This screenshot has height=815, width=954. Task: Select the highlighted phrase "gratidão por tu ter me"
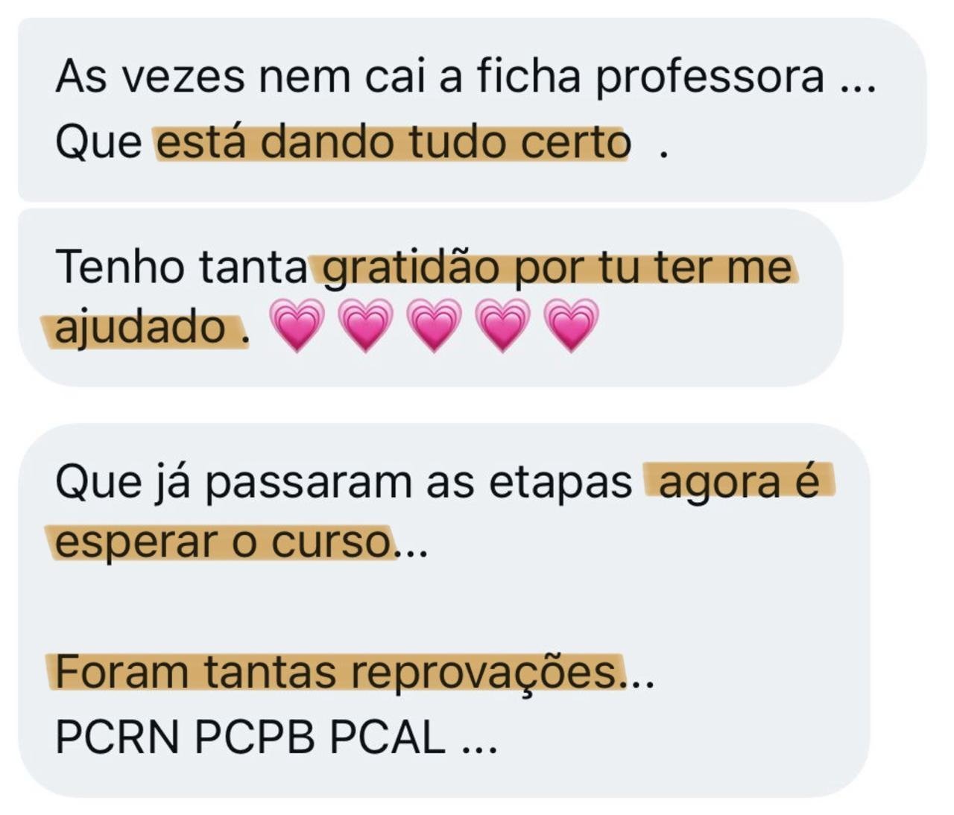[557, 267]
